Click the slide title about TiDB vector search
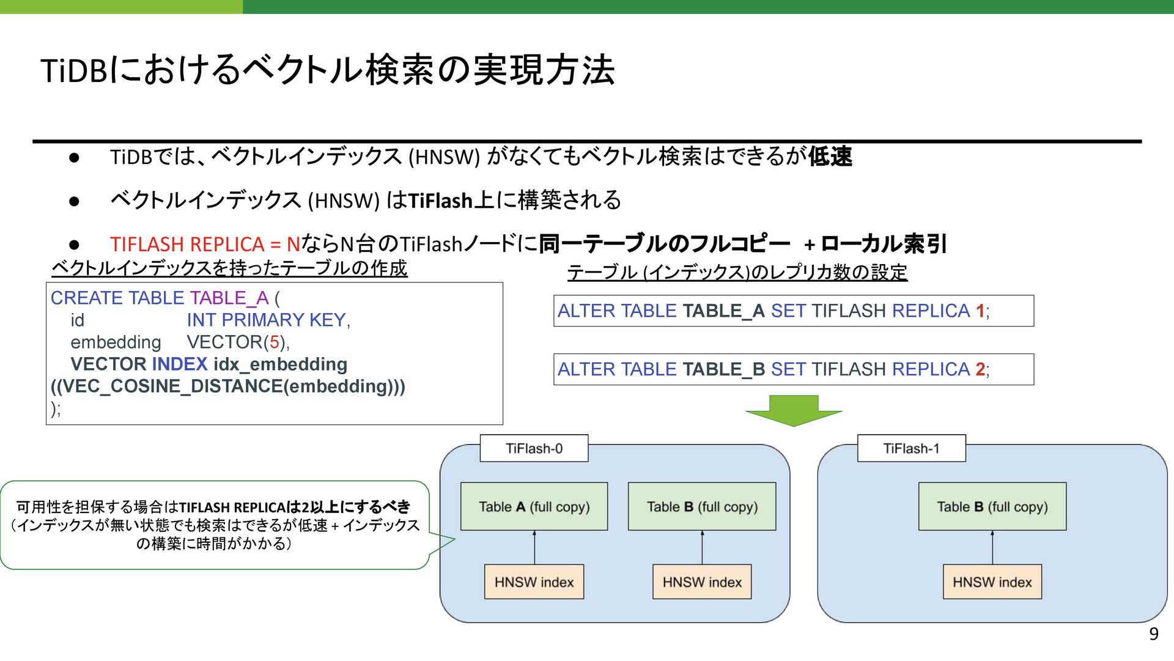The image size is (1174, 661). [328, 69]
